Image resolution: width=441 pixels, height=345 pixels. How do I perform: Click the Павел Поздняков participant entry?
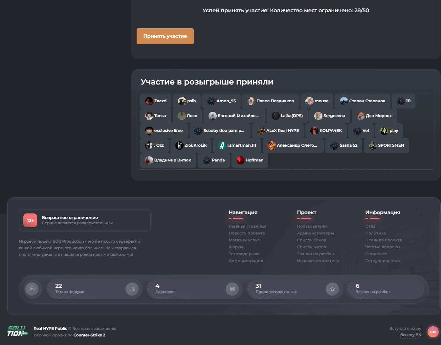click(270, 101)
